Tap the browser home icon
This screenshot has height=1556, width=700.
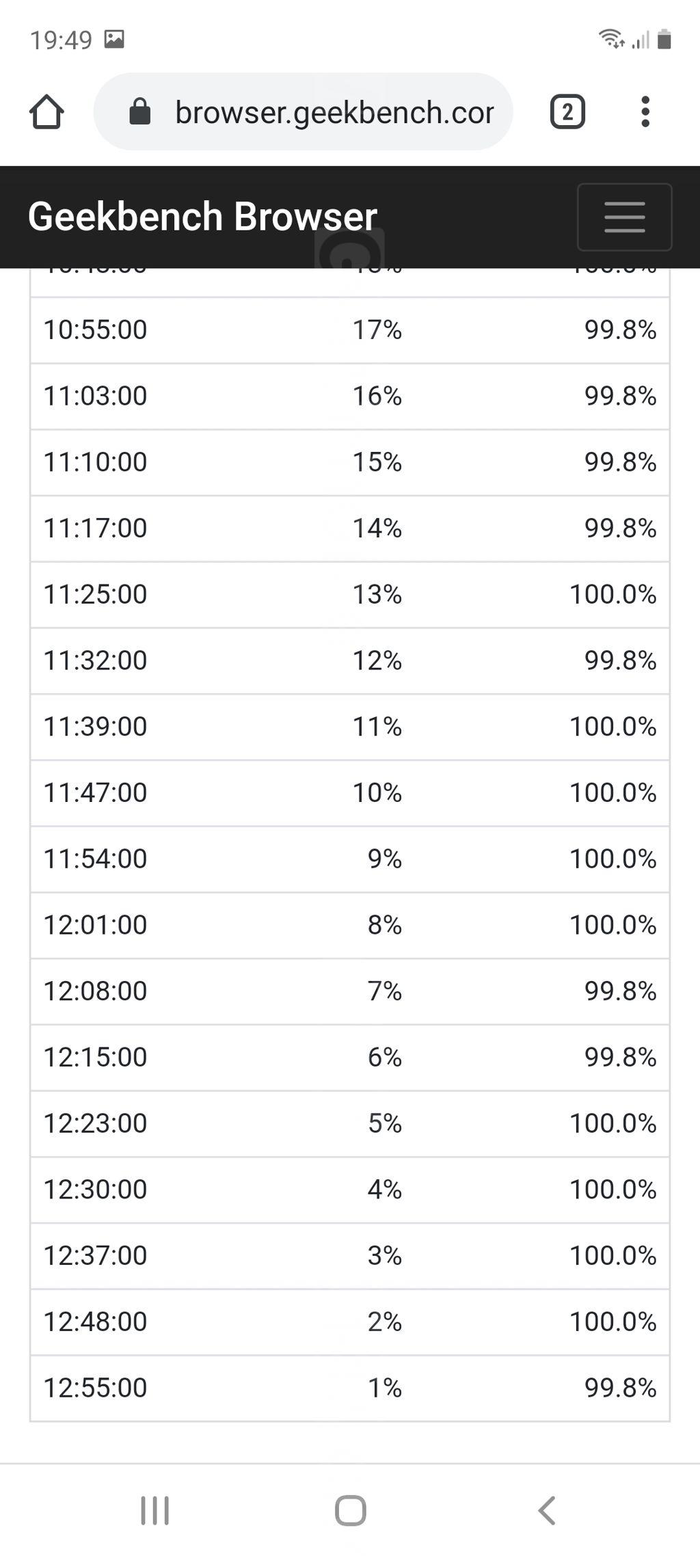pyautogui.click(x=46, y=112)
